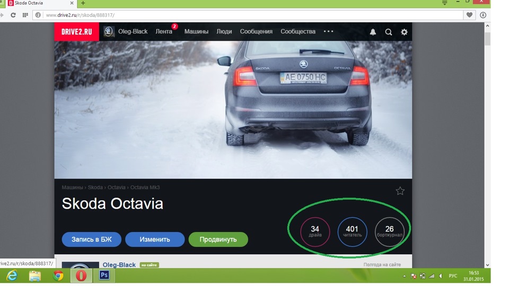The image size is (509, 286).
Task: Open Сообщения menu item
Action: pos(256,31)
